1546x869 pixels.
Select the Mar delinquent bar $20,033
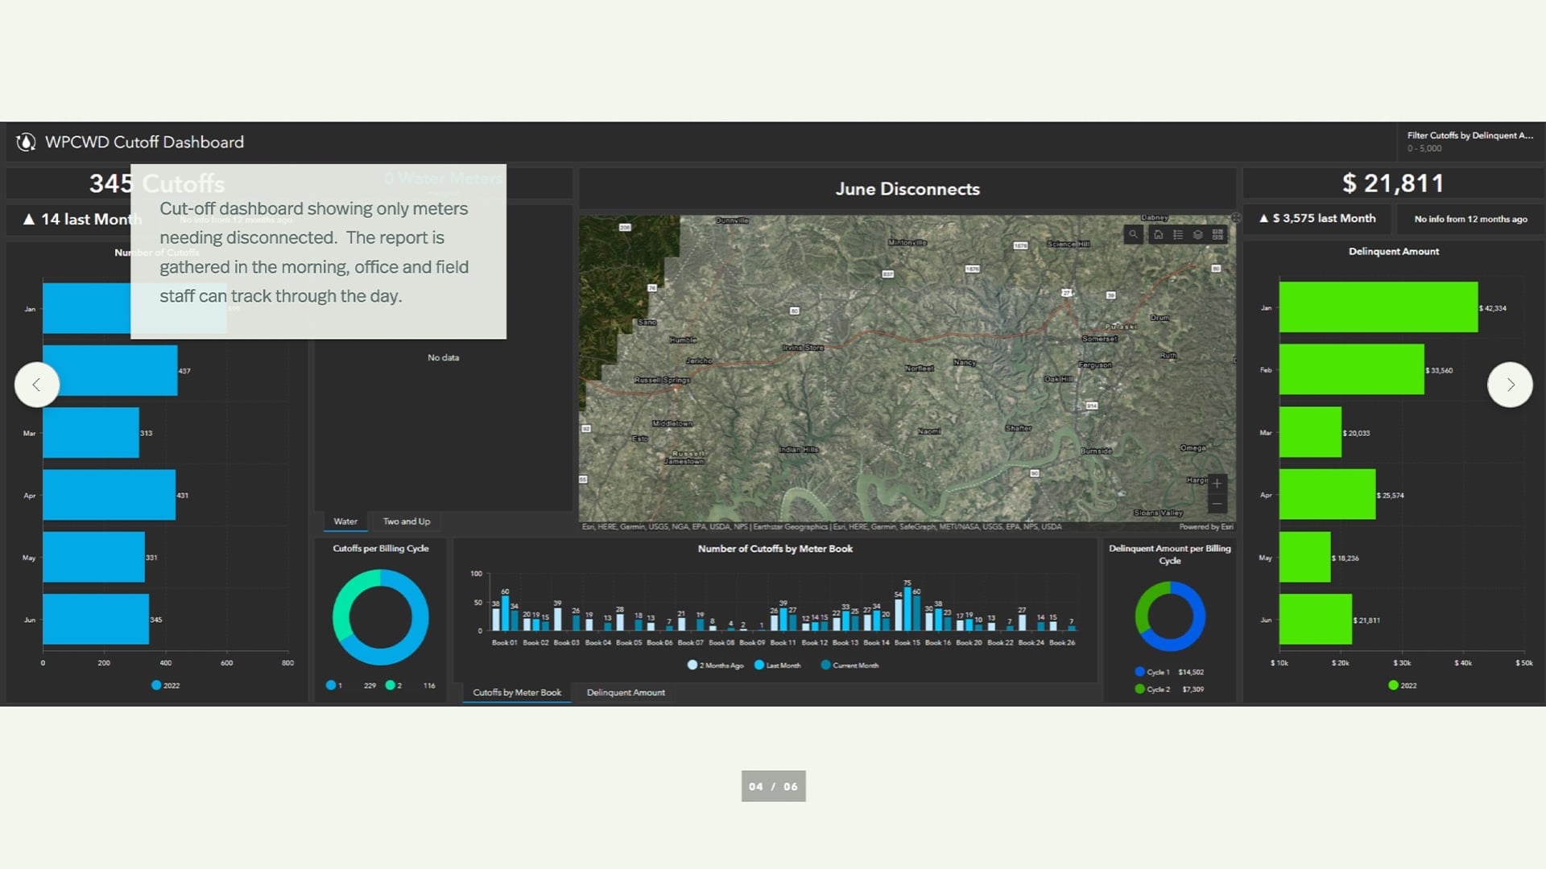(x=1310, y=432)
